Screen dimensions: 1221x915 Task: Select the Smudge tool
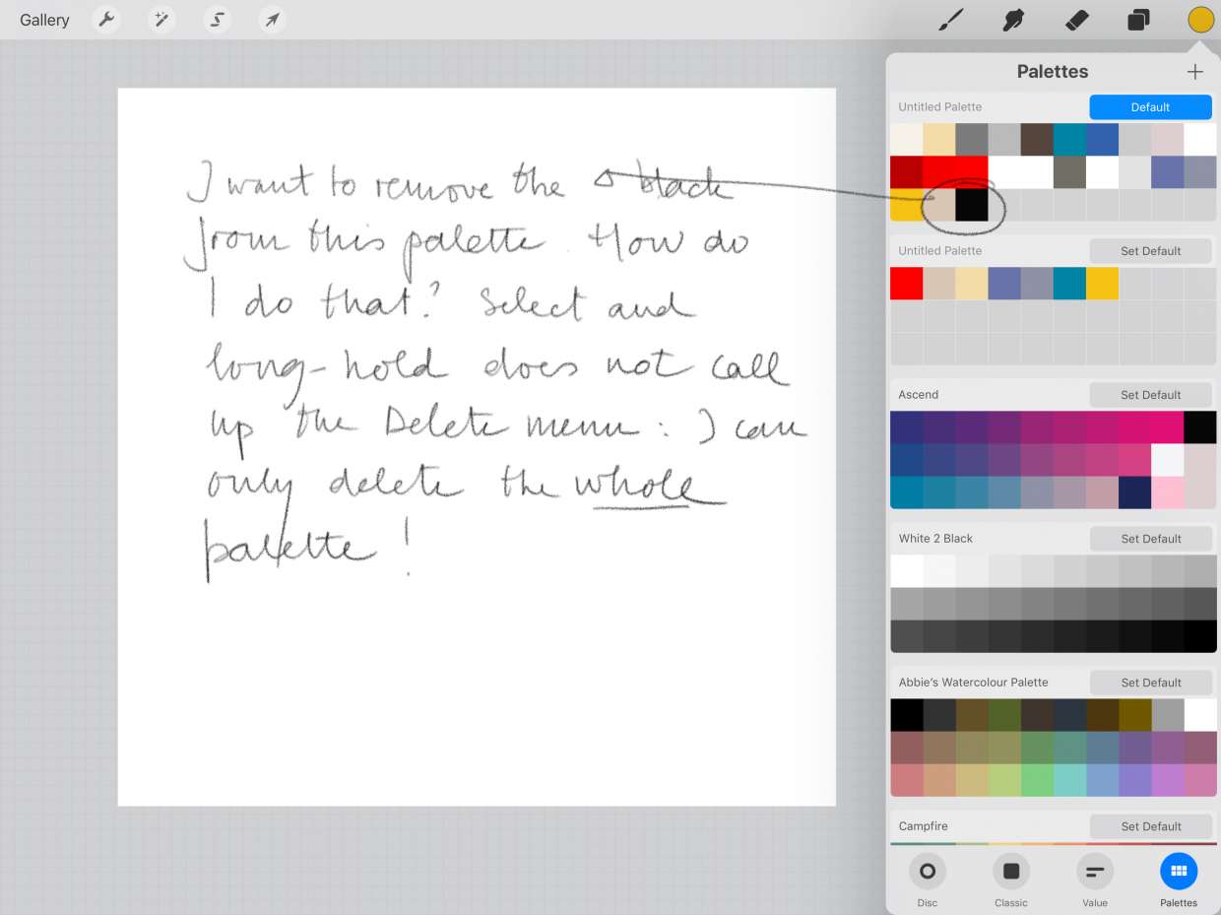point(1013,19)
